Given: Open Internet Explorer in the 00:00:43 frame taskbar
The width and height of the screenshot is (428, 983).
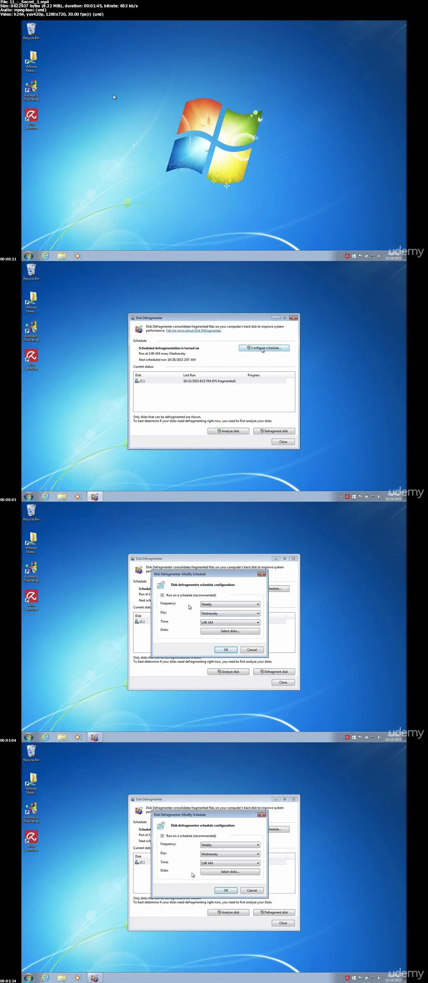Looking at the screenshot, I should click(x=45, y=496).
